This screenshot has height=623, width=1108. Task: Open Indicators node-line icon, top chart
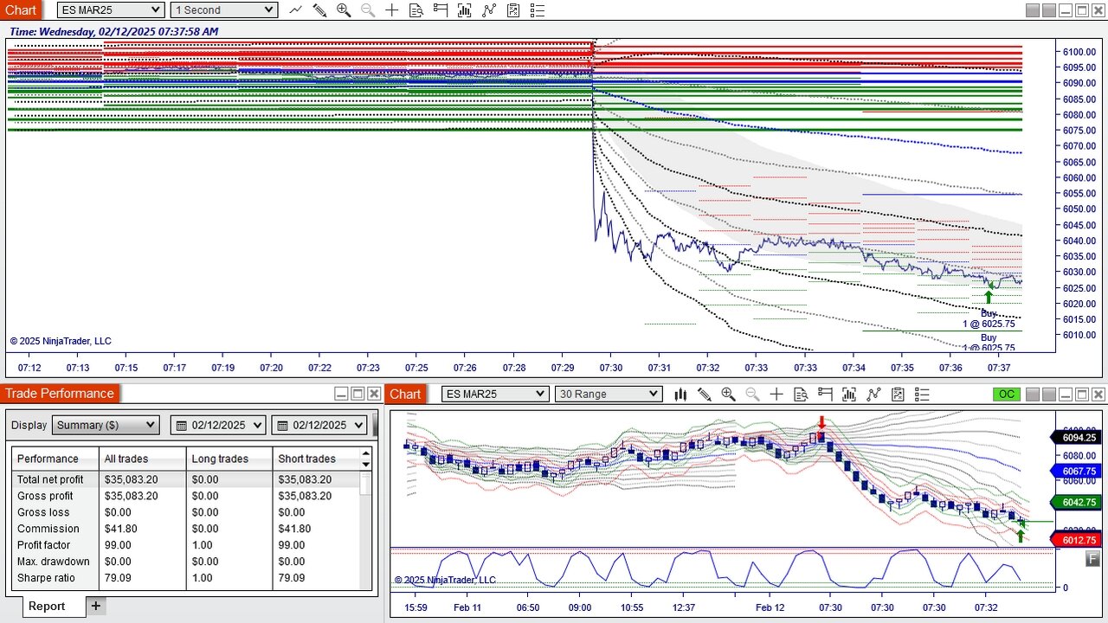489,10
